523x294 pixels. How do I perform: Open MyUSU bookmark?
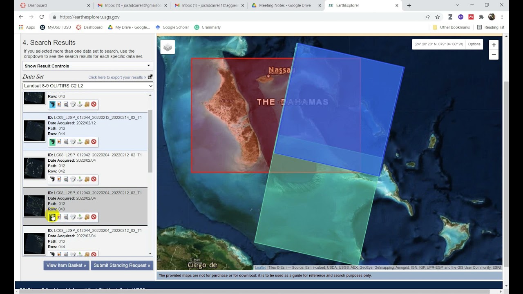pyautogui.click(x=56, y=27)
